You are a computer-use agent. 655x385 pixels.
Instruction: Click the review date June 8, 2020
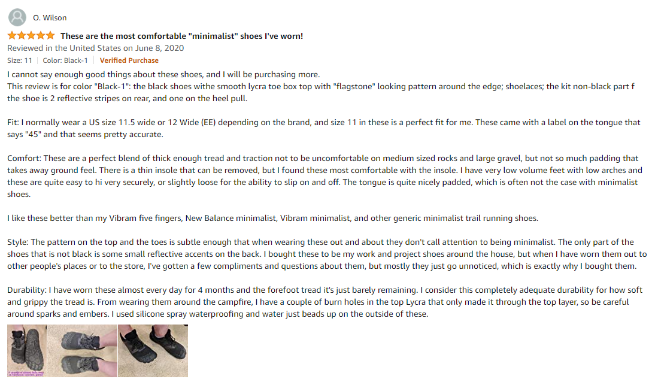(95, 48)
